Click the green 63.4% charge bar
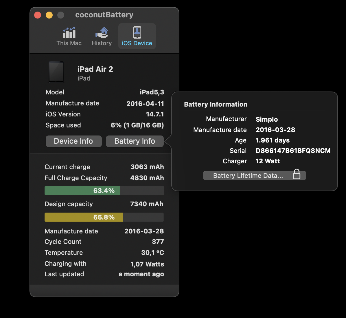 pos(82,191)
